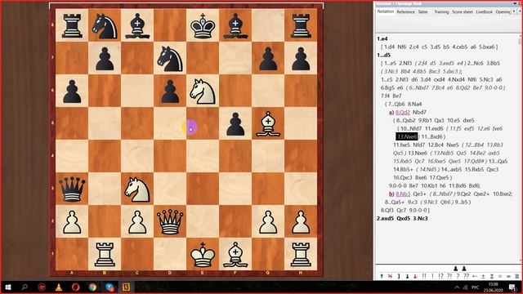Viewport: 523px width, 294px height.
Task: Open notation pane dropdown arrow in title bar
Action: [x=516, y=3]
